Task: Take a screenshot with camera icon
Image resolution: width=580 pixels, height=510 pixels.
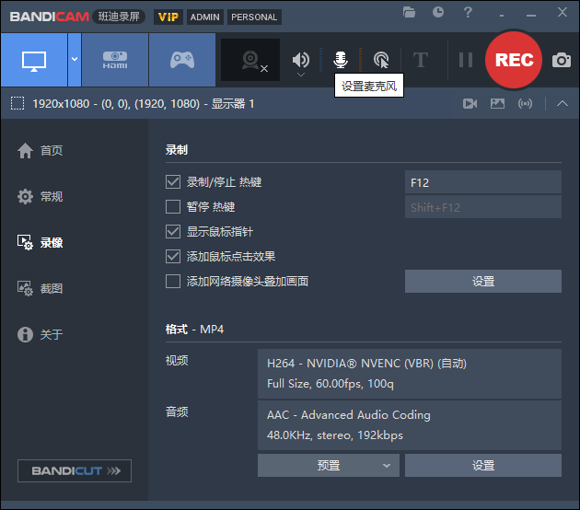Action: (x=562, y=60)
